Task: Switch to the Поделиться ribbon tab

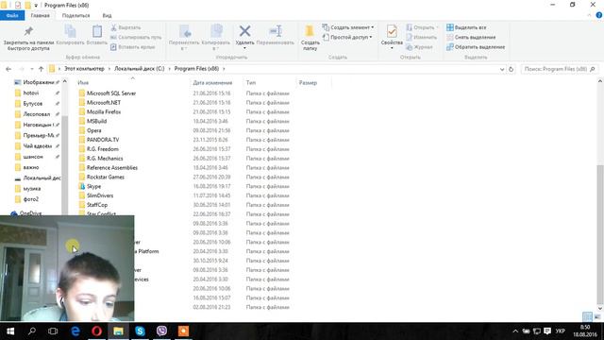Action: [x=75, y=15]
